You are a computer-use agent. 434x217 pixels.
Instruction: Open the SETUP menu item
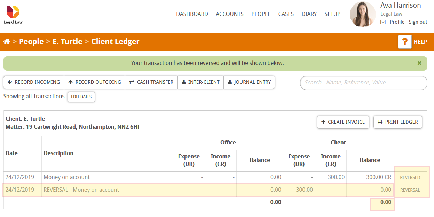click(332, 14)
